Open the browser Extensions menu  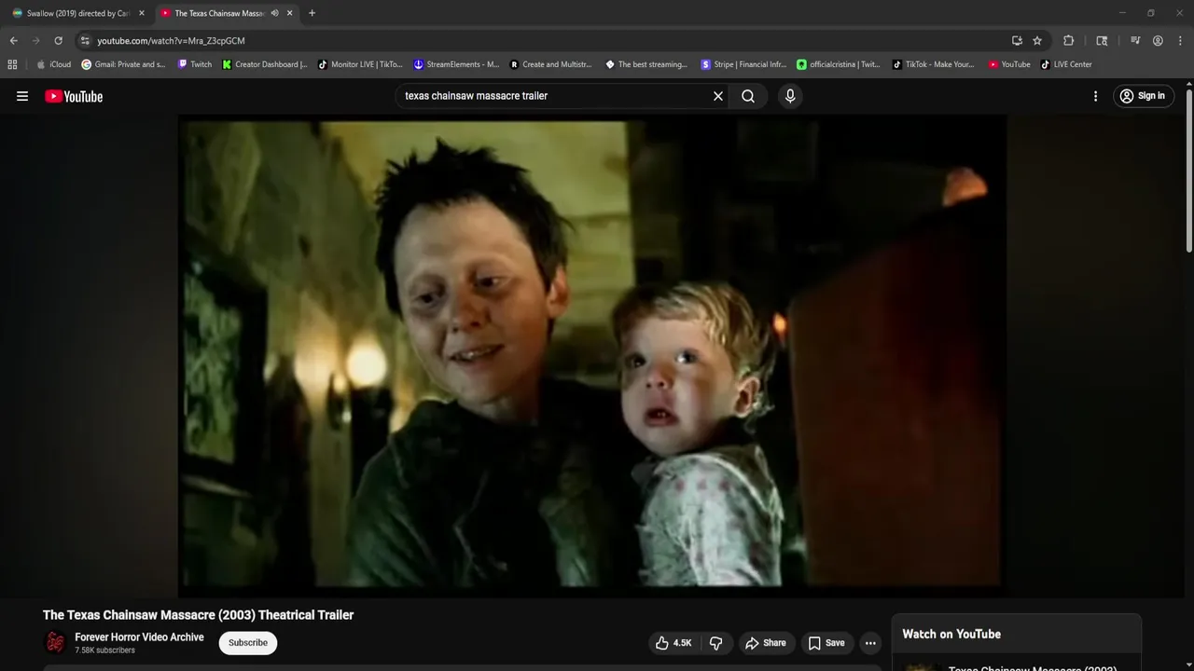coord(1069,41)
